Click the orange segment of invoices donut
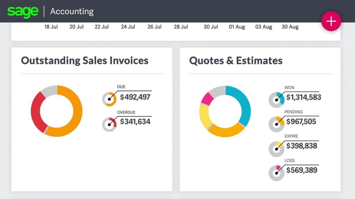This screenshot has width=355, height=199. (x=77, y=111)
